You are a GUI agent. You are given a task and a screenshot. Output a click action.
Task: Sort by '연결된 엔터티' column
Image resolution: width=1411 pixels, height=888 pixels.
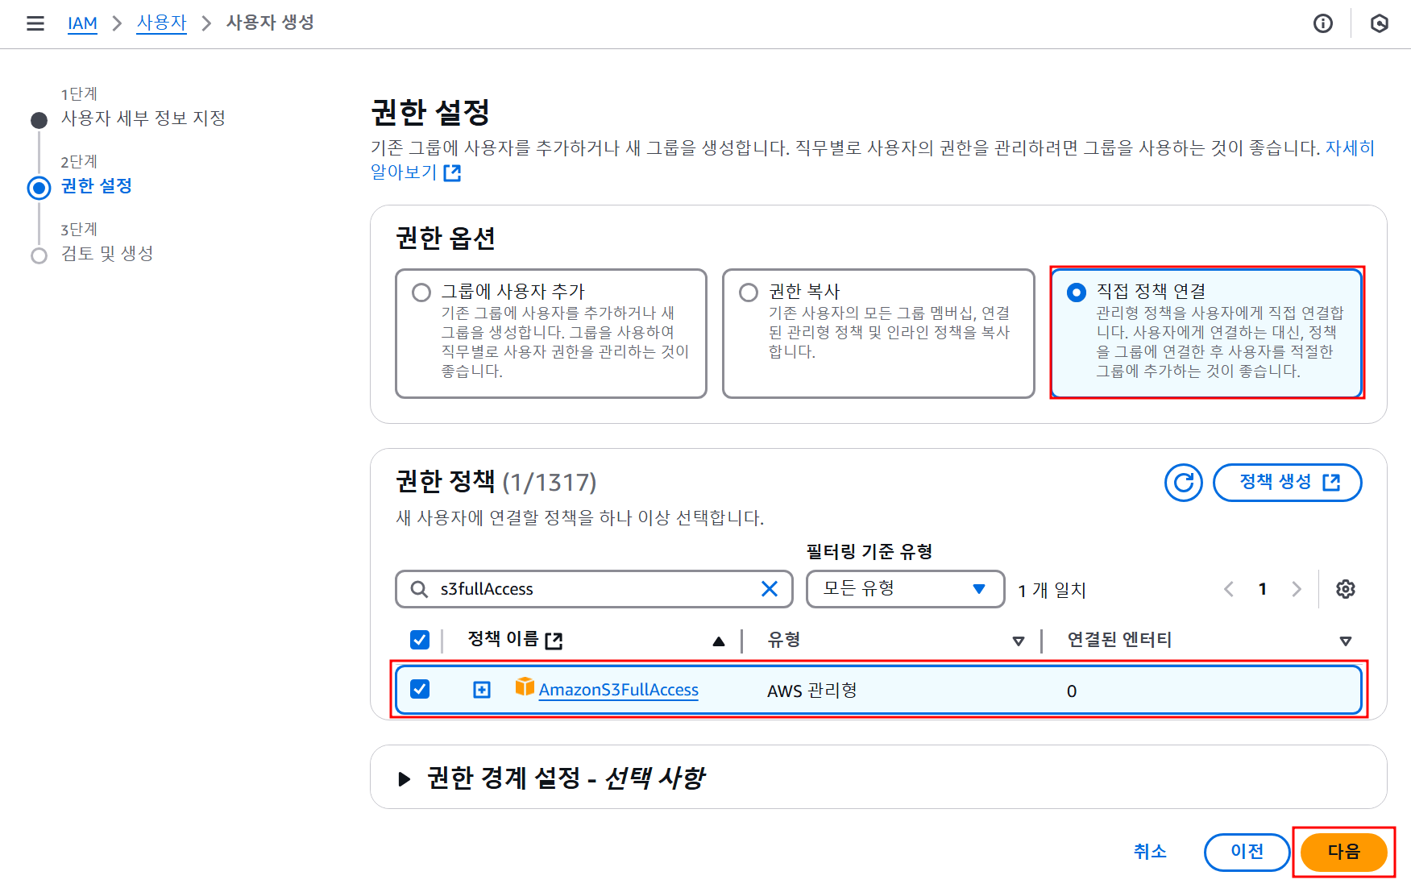[x=1344, y=641]
